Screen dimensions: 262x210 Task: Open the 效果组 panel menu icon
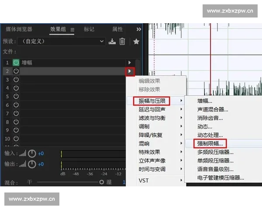(x=72, y=30)
